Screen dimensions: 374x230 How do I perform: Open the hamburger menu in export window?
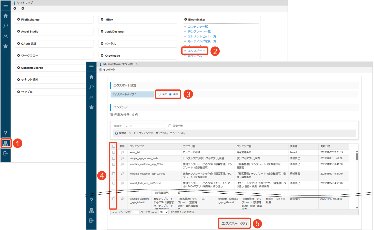tap(91, 67)
